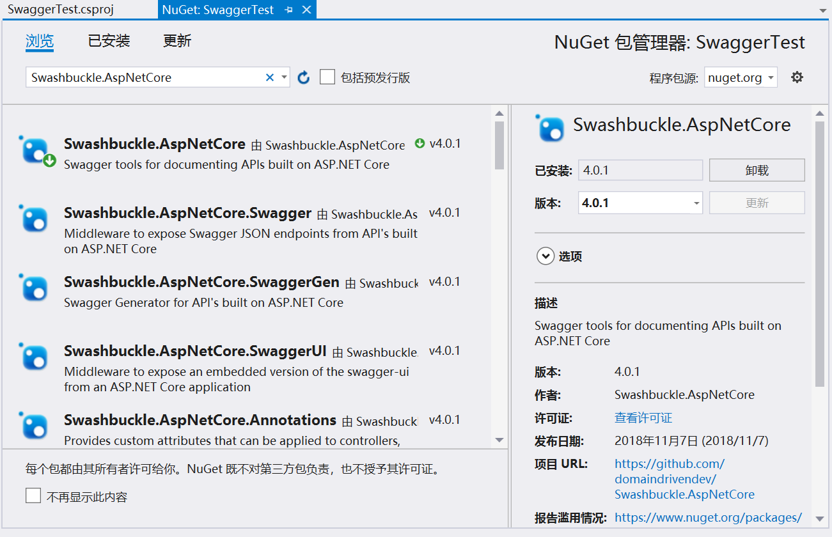Select the Swashbuckle.AspNetCore.Swagger package title
The height and width of the screenshot is (537, 832).
[x=187, y=213]
